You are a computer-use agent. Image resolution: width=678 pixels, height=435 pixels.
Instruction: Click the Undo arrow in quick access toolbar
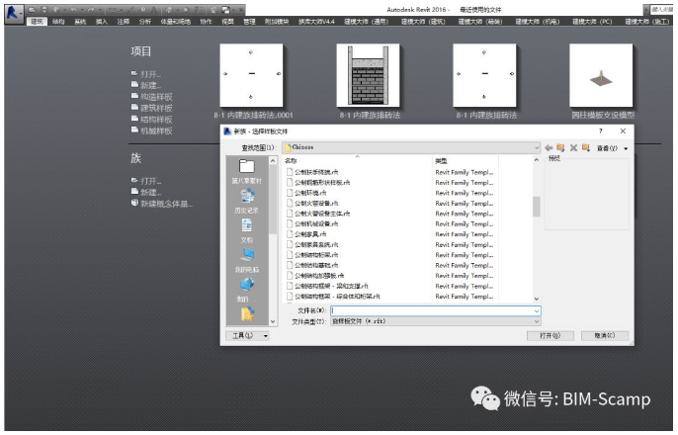(x=73, y=10)
